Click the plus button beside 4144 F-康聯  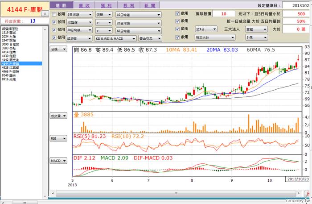[45, 14]
